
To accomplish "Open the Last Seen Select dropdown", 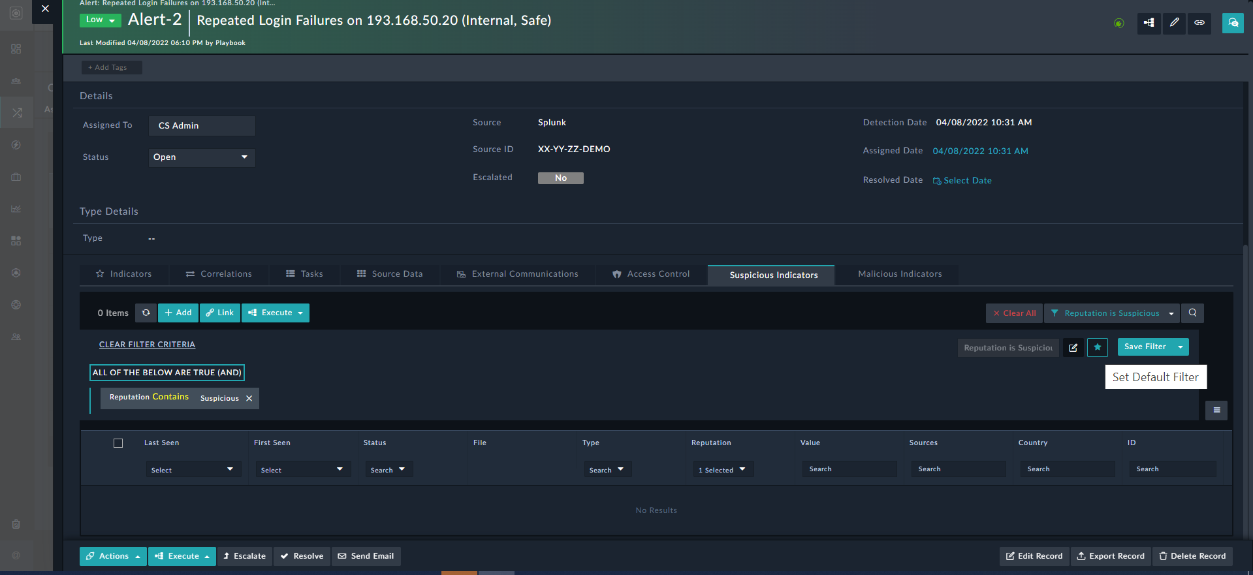I will [193, 469].
